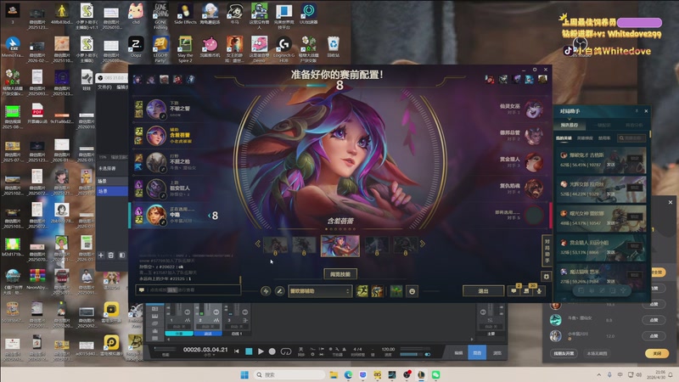Click the hero search box in 对局助手
Image resolution: width=679 pixels, height=382 pixels.
[x=631, y=138]
